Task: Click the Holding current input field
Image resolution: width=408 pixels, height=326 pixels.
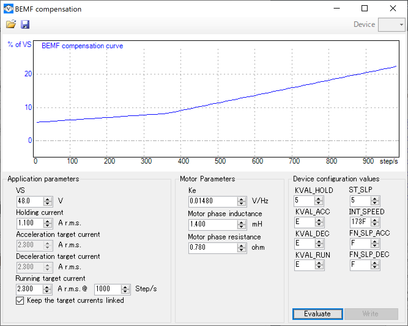Action: [30, 223]
